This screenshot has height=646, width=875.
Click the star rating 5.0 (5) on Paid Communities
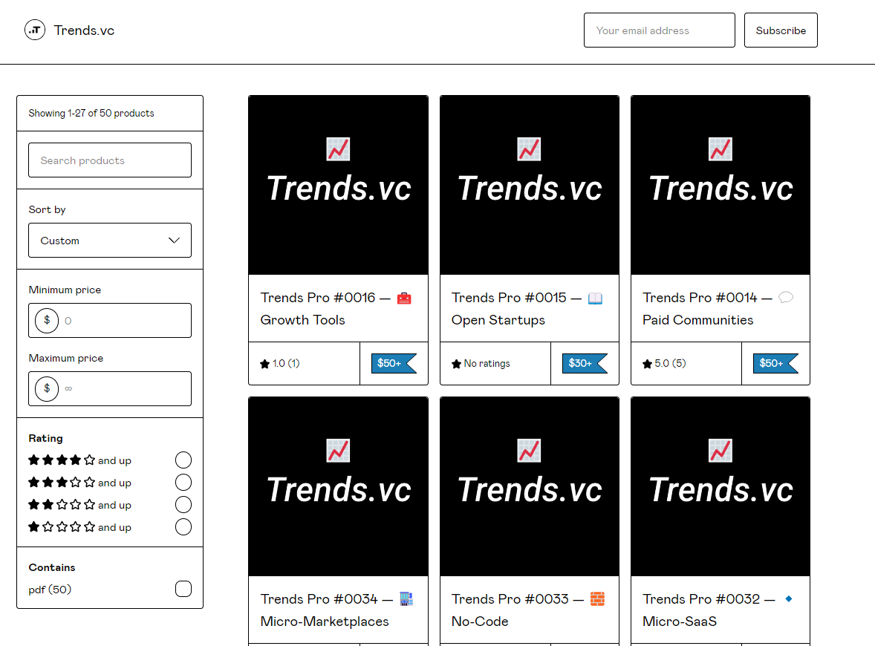664,364
